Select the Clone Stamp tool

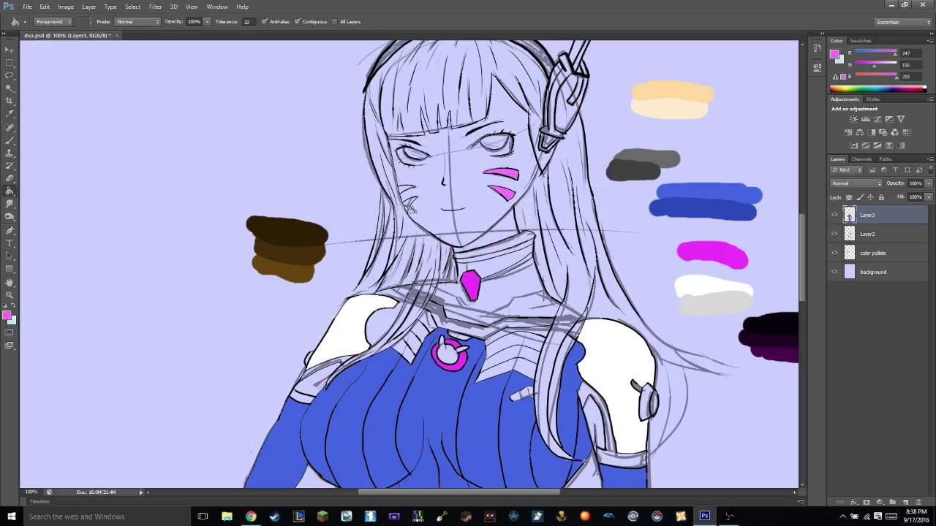pyautogui.click(x=10, y=153)
